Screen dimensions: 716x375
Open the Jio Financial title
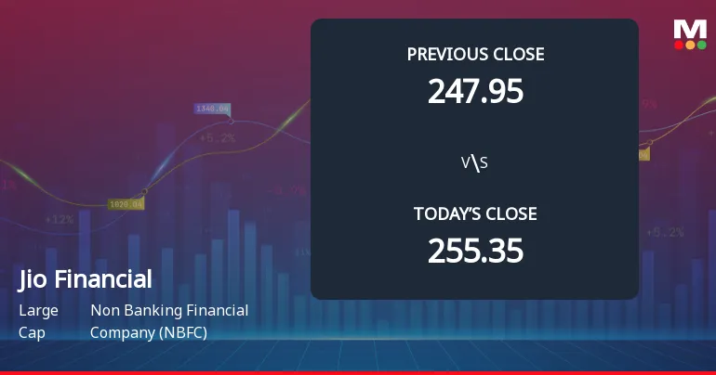(85, 278)
